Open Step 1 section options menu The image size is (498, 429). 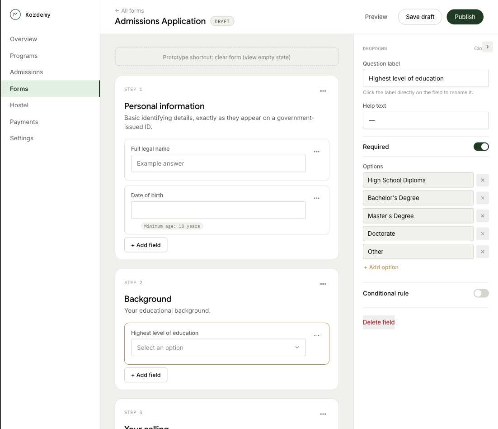323,91
